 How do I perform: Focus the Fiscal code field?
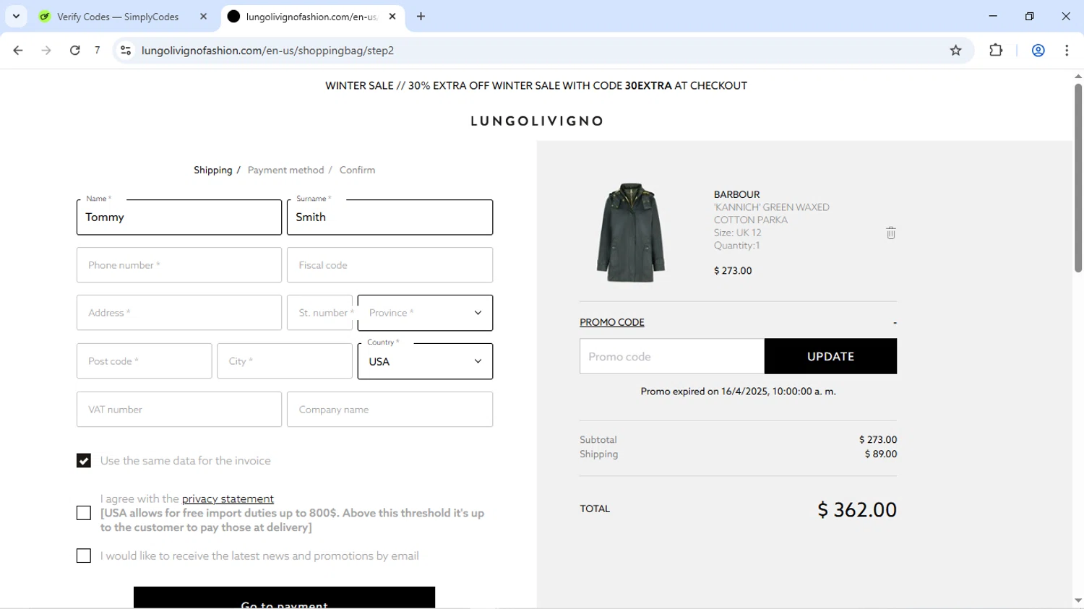pyautogui.click(x=390, y=265)
